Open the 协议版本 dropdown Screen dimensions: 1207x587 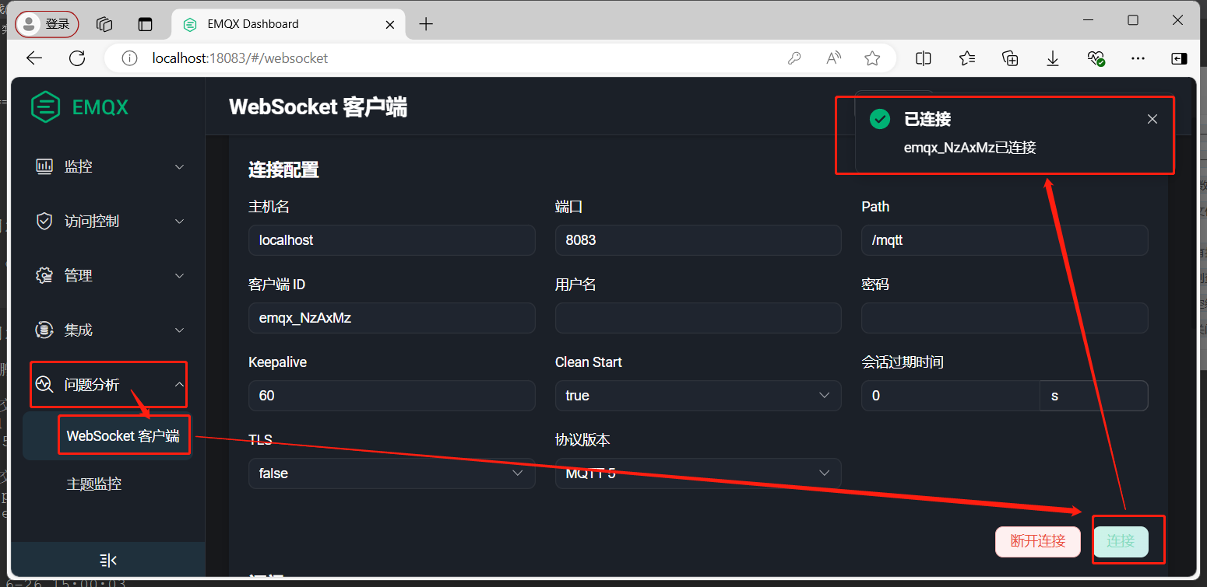pos(698,473)
